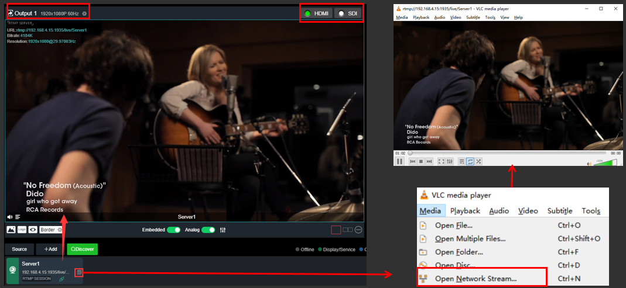Click the RTMP URL text in the preview overlay
Viewport: 626px width, 288px height.
51,30
